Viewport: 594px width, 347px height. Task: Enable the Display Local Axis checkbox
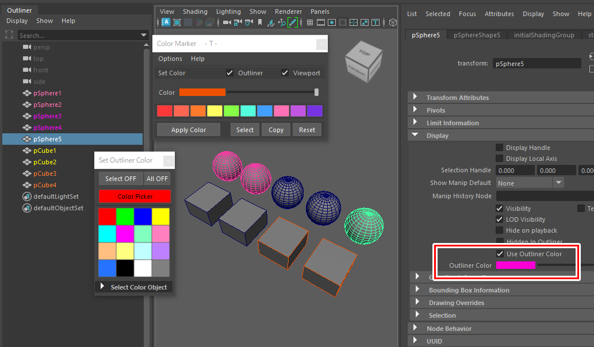499,158
